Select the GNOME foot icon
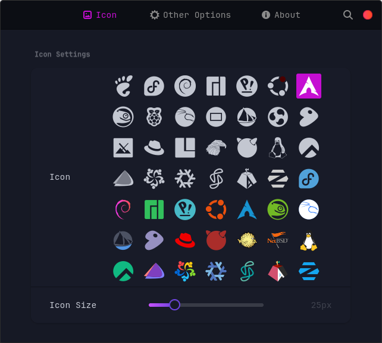Screen dimensions: 382x343 tap(123, 86)
